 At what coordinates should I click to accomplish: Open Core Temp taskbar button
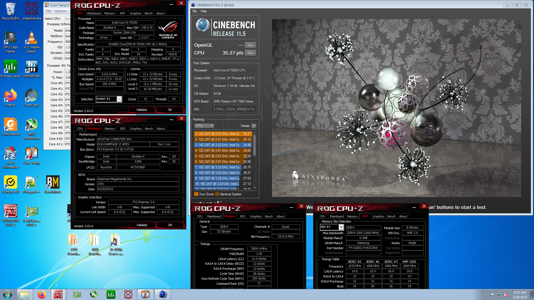145,294
